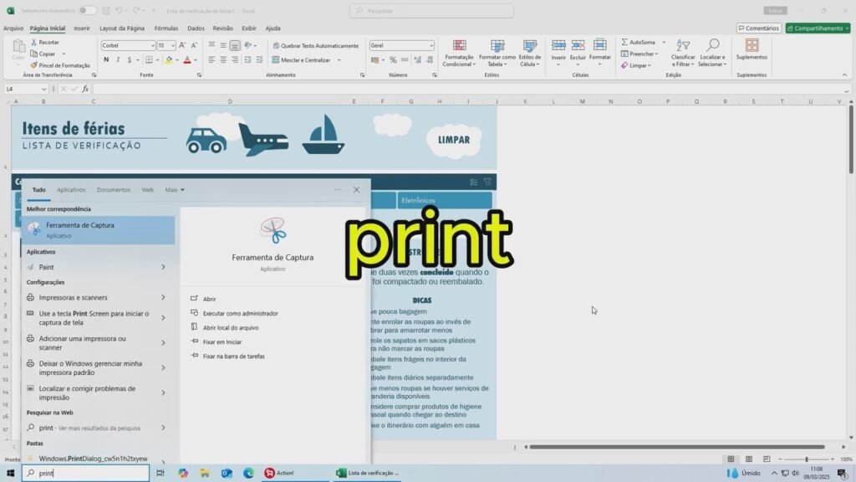Viewport: 856px width, 482px height.
Task: Click Executar como administrador option
Action: pyautogui.click(x=240, y=313)
